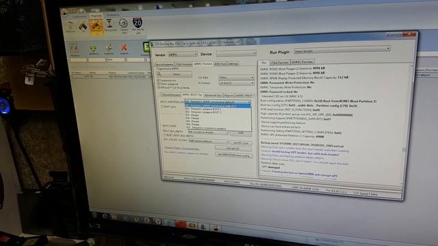Select the third ribbon tab in background window
This screenshot has width=438, height=246.
113,15
